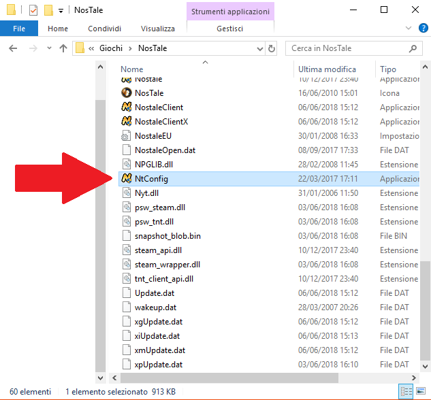
Task: Click the NostaleClientX application icon
Action: tap(127, 121)
